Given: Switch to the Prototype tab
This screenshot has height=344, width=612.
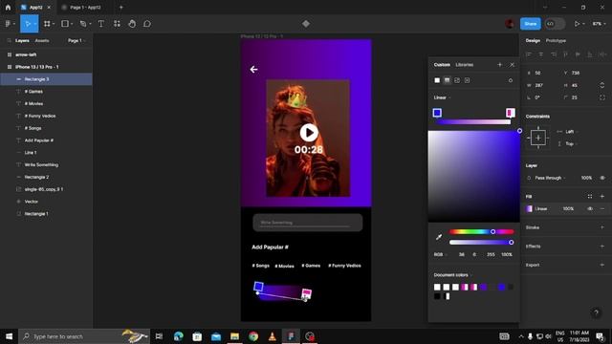Looking at the screenshot, I should point(556,40).
